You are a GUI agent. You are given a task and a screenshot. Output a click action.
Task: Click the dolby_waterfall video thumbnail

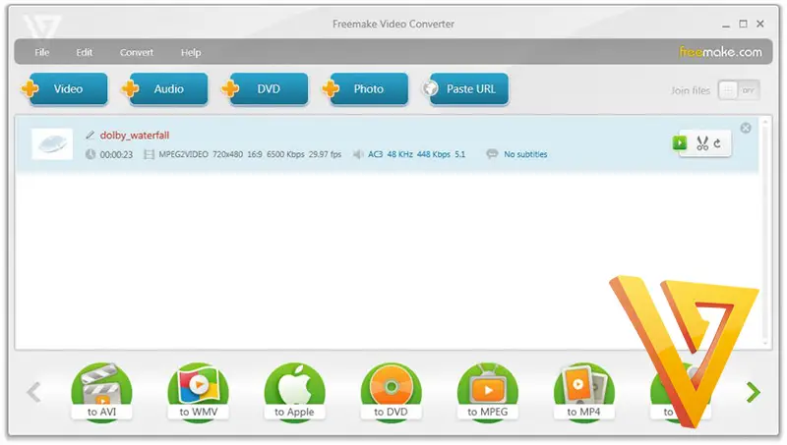[x=52, y=144]
